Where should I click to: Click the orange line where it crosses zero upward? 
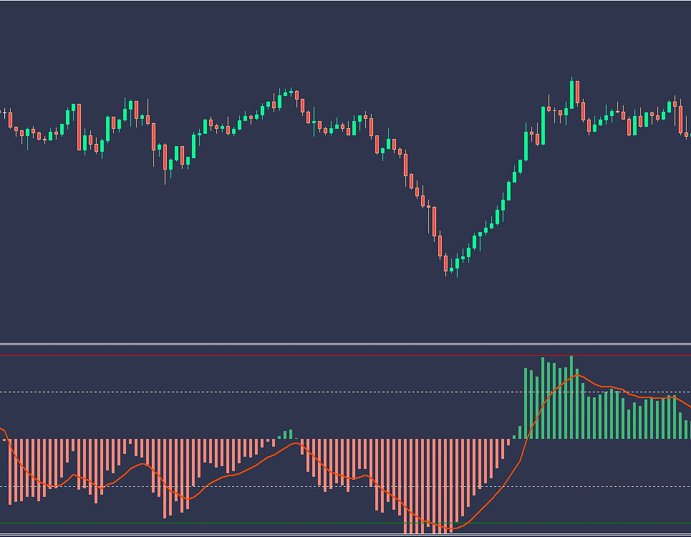[x=528, y=438]
